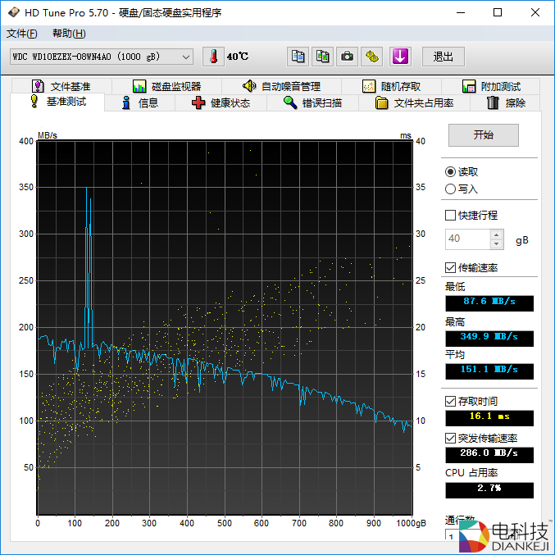
Task: Increase the gB value with up spinner
Action: (496, 234)
